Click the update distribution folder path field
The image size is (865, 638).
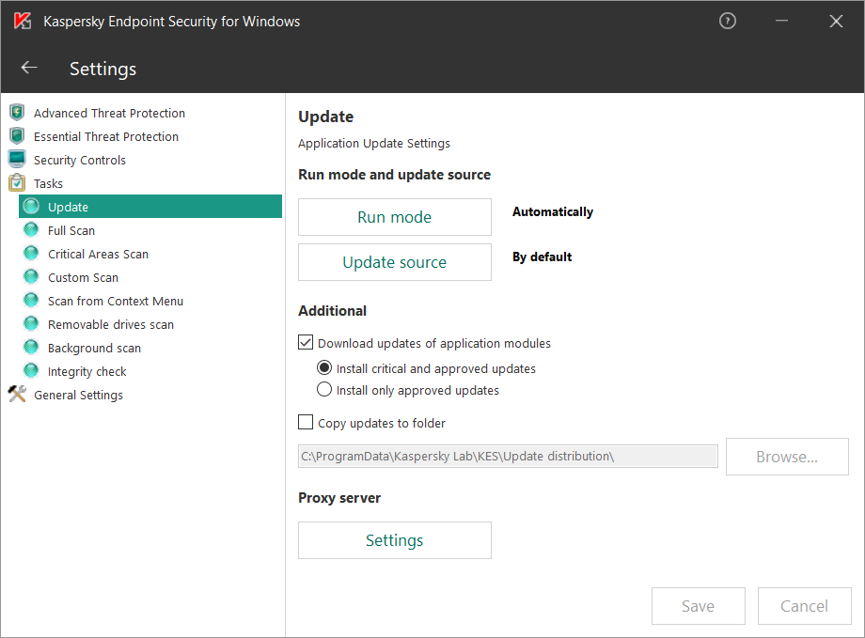pos(508,456)
